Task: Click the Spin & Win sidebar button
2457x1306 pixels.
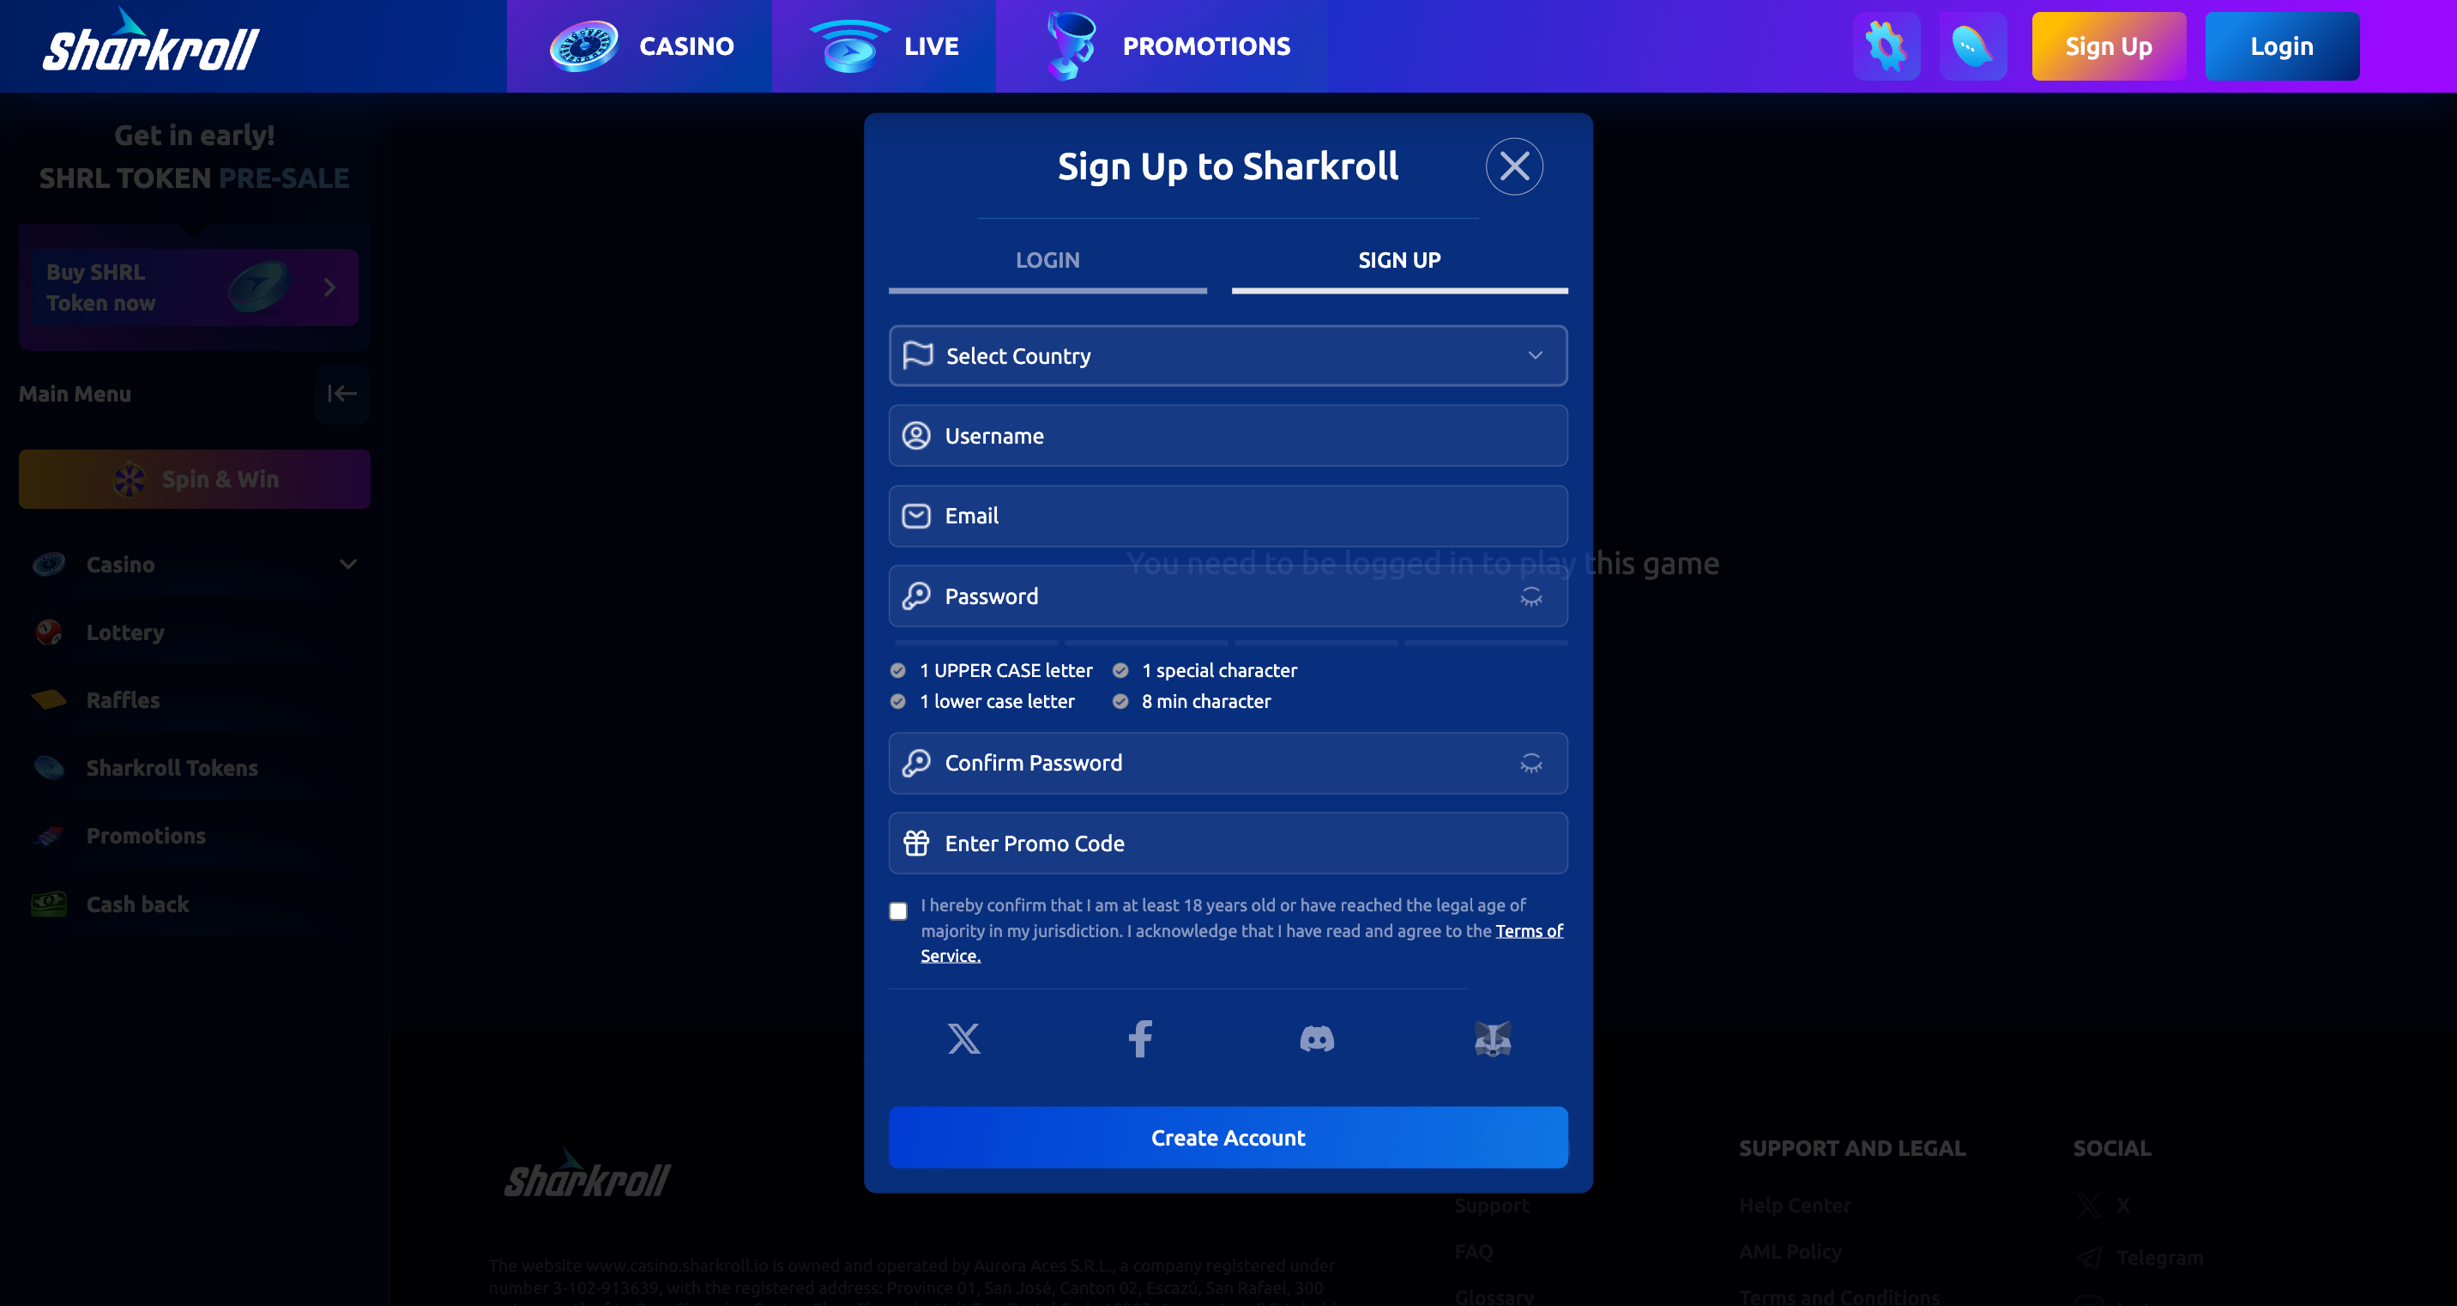Action: [195, 479]
